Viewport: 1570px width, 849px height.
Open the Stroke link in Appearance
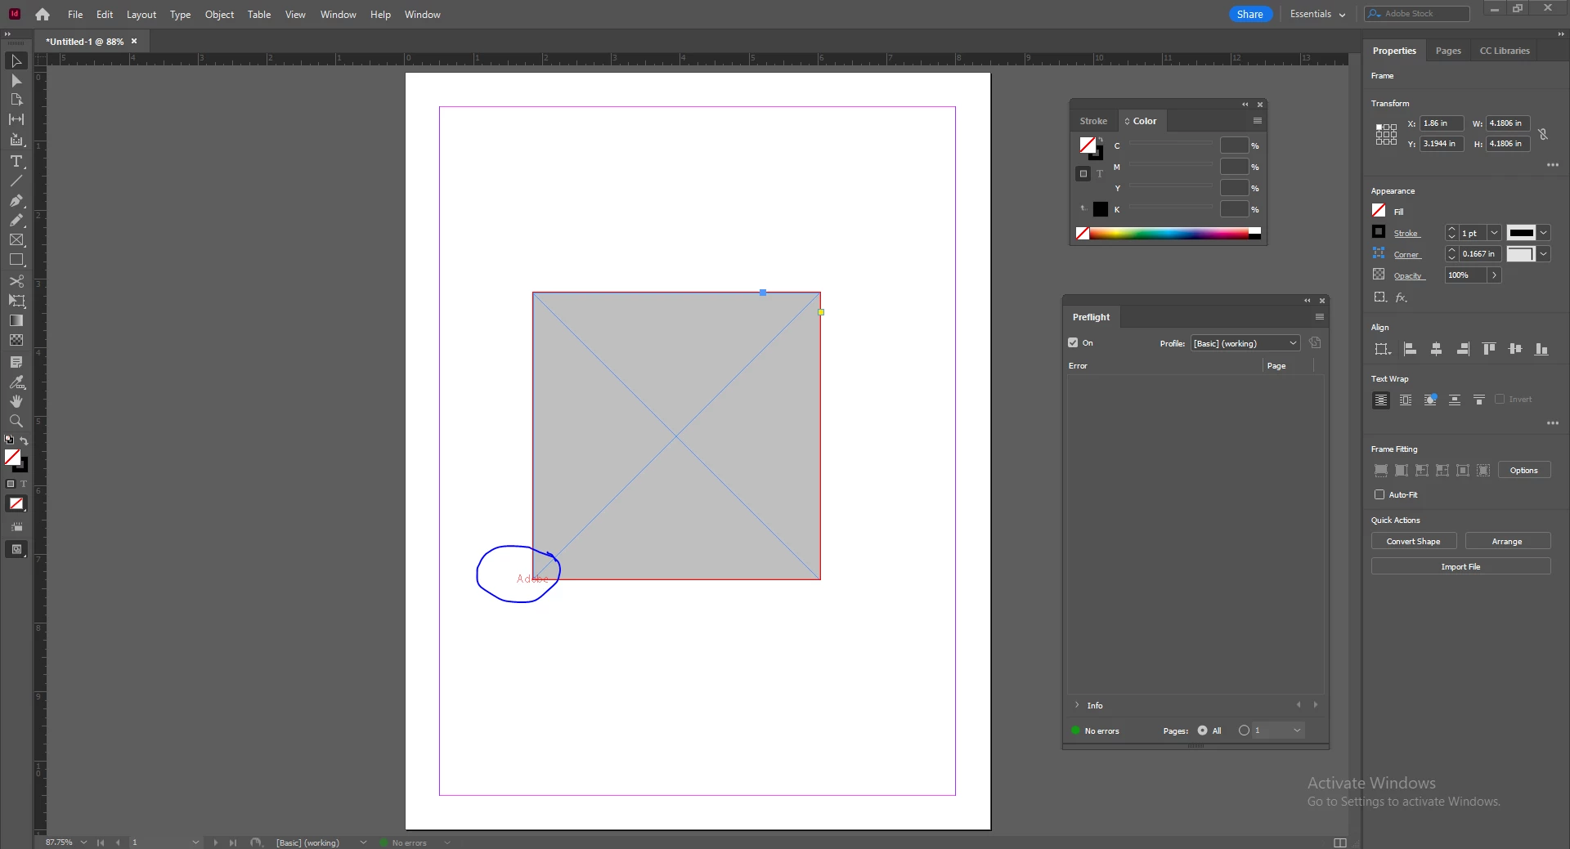pos(1406,233)
